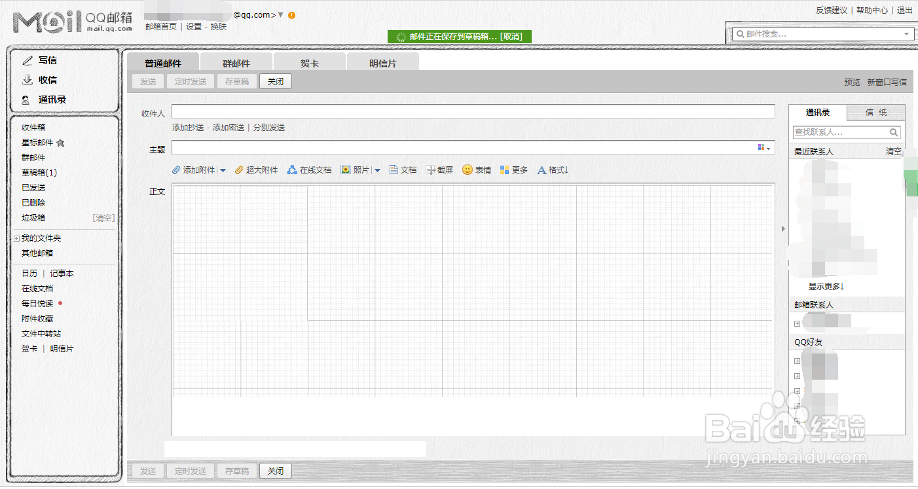
Task: Click the search icon in contact finder
Action: click(895, 132)
